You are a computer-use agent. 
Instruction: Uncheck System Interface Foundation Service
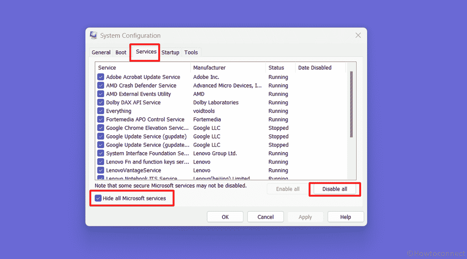pos(101,154)
